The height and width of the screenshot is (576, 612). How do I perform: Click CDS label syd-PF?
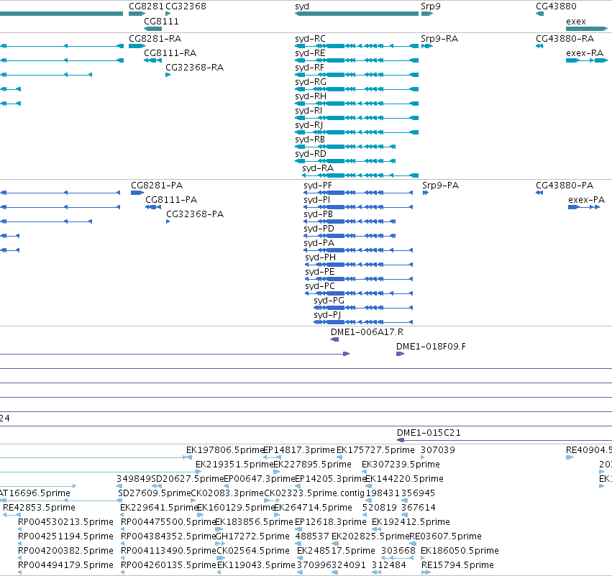pyautogui.click(x=318, y=186)
